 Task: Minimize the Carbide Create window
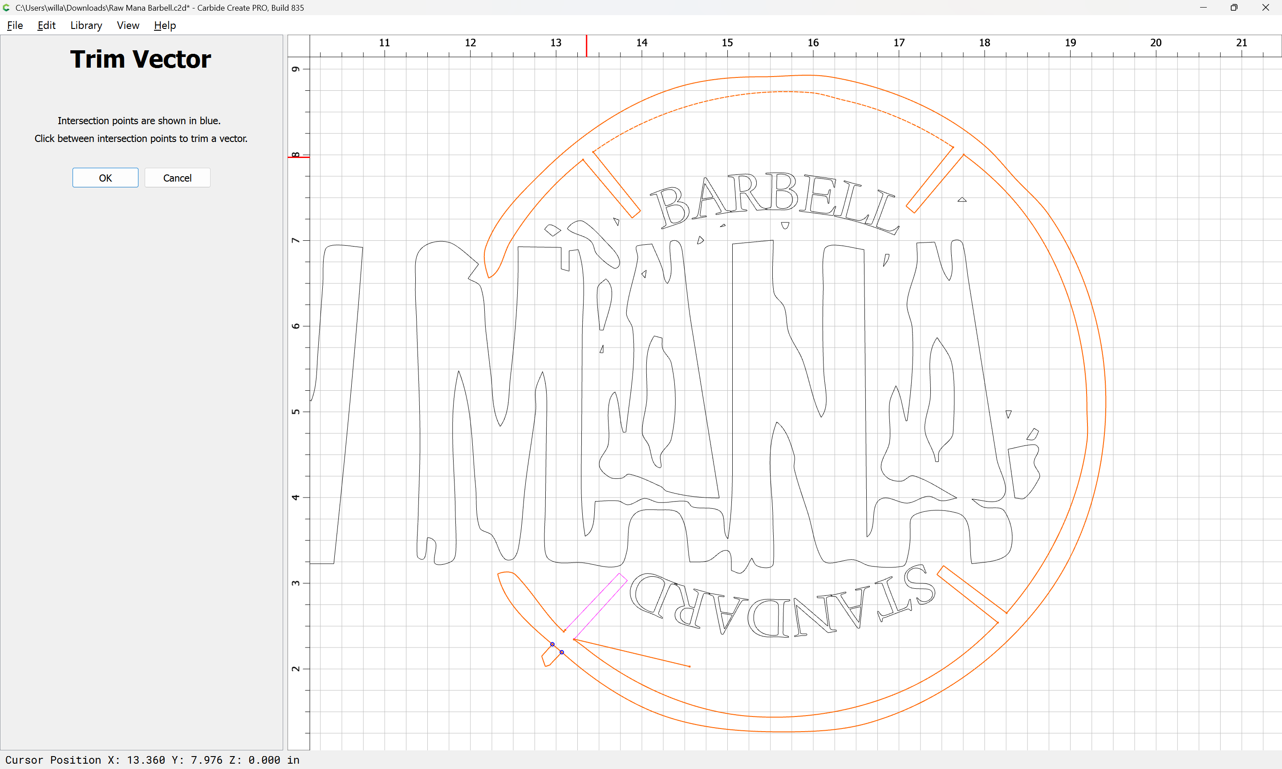click(1203, 8)
